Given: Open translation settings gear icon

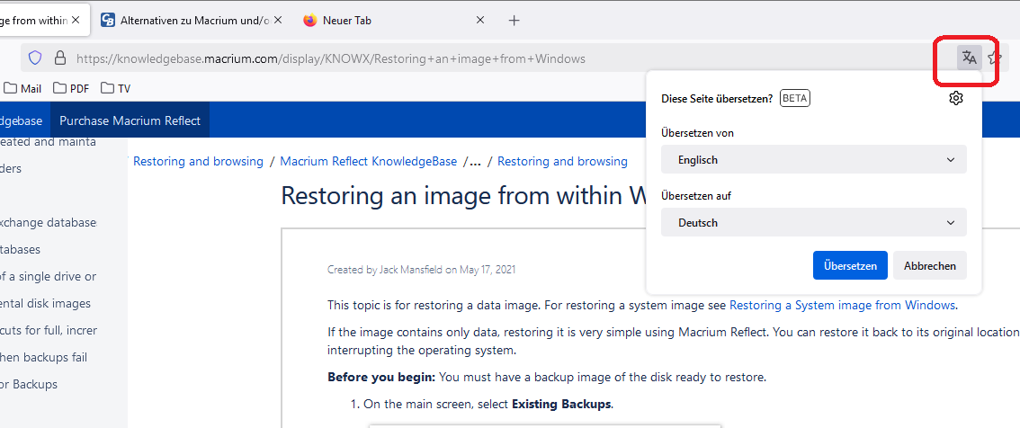Looking at the screenshot, I should 955,98.
